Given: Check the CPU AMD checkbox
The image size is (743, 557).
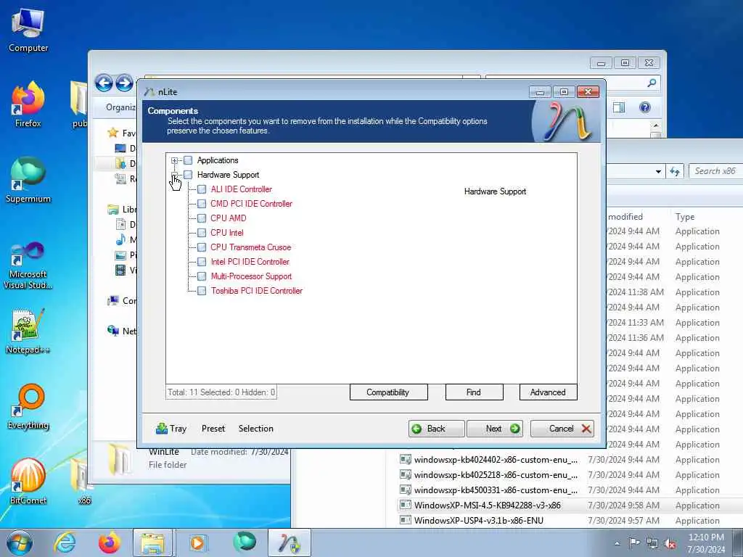Looking at the screenshot, I should tap(202, 218).
